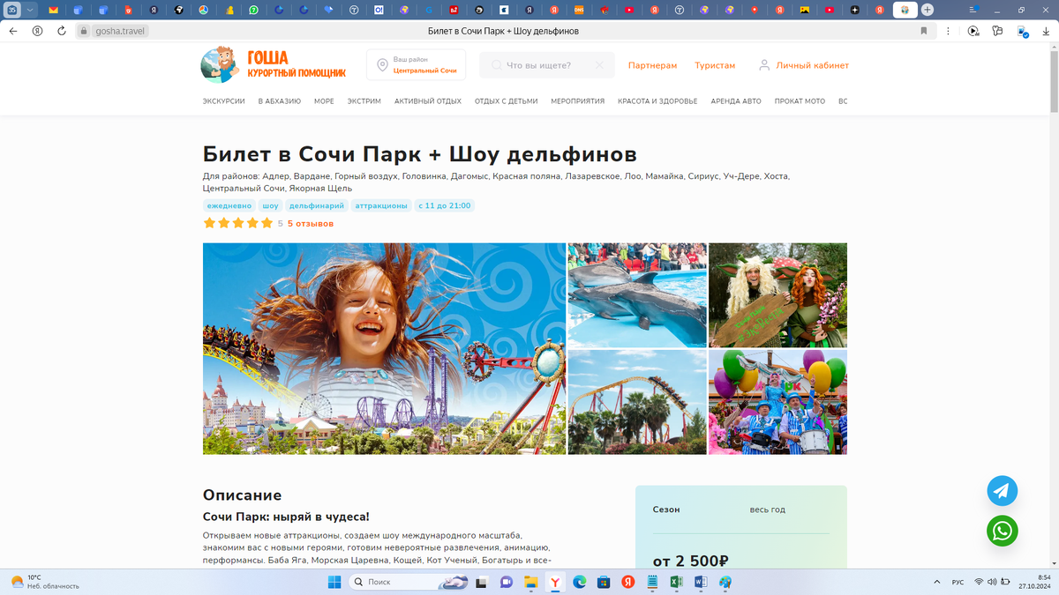This screenshot has height=595, width=1059.
Task: Open the Gmail tab in the tab strip
Action: (53, 10)
